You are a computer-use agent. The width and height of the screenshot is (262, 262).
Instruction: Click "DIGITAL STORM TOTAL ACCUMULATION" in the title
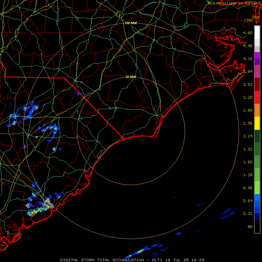tap(102, 260)
